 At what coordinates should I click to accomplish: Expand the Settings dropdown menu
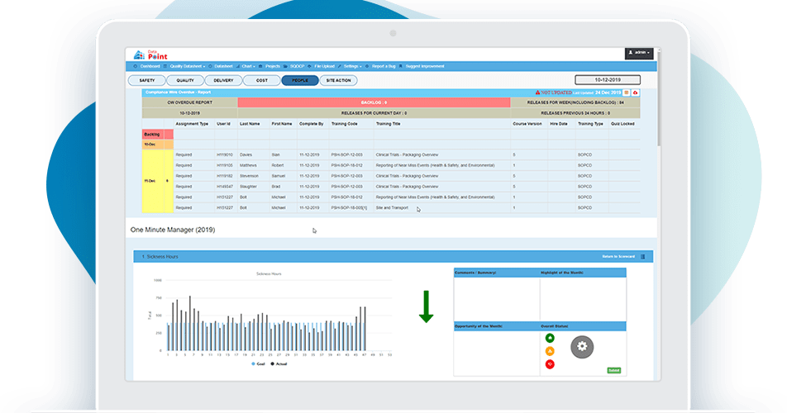352,66
